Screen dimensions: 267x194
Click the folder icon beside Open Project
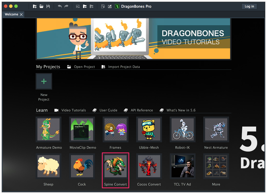coord(69,67)
